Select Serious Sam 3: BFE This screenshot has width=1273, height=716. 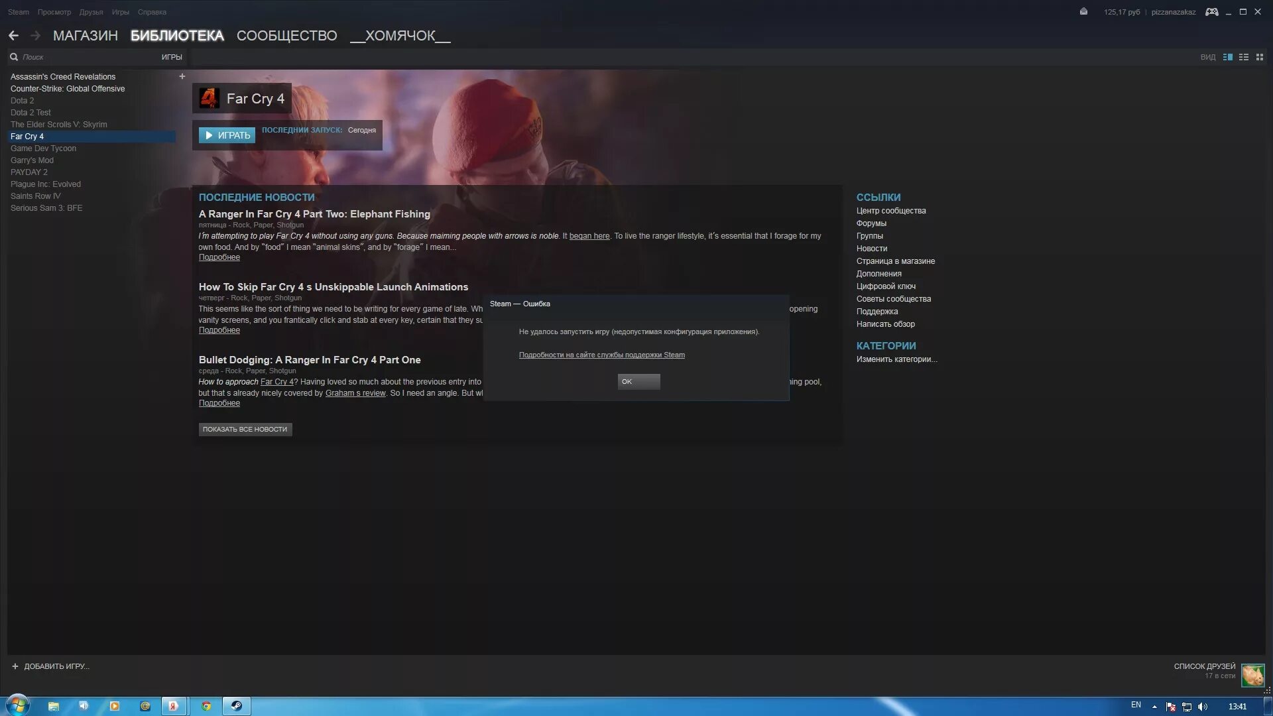pos(46,208)
